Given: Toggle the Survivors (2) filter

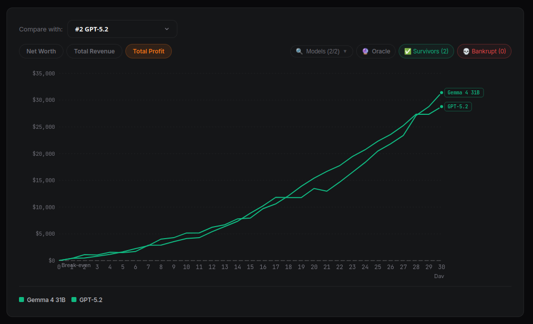Looking at the screenshot, I should (426, 51).
